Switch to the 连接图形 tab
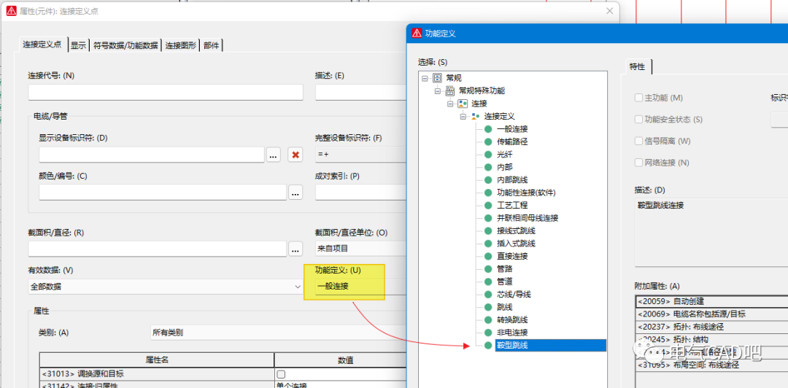This screenshot has width=788, height=388. coord(181,45)
